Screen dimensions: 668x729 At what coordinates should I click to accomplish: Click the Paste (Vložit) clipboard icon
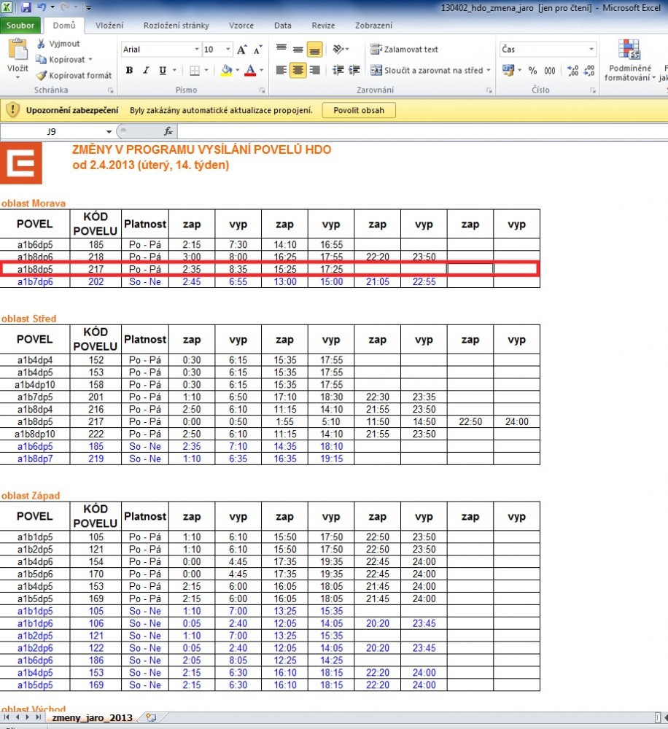coord(18,51)
